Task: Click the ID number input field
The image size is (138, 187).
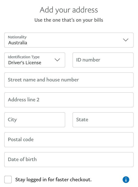Action: 103,60
